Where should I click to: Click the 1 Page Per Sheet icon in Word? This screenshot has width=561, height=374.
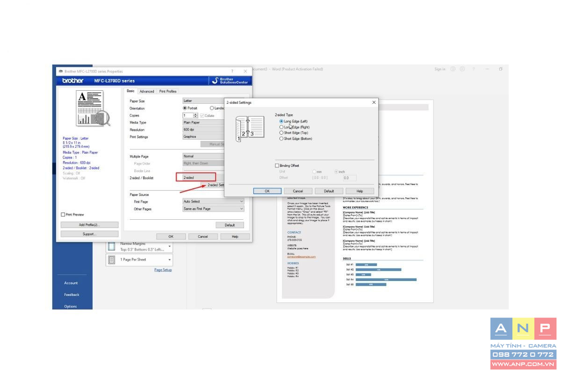pos(112,259)
